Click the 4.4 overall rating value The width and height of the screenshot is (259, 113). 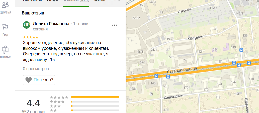(33, 103)
